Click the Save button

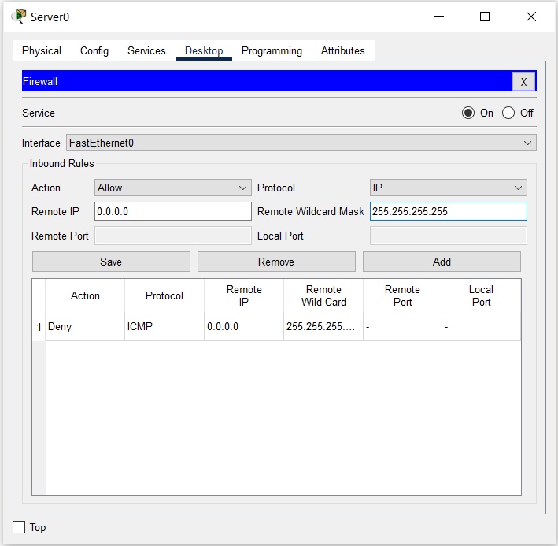111,262
